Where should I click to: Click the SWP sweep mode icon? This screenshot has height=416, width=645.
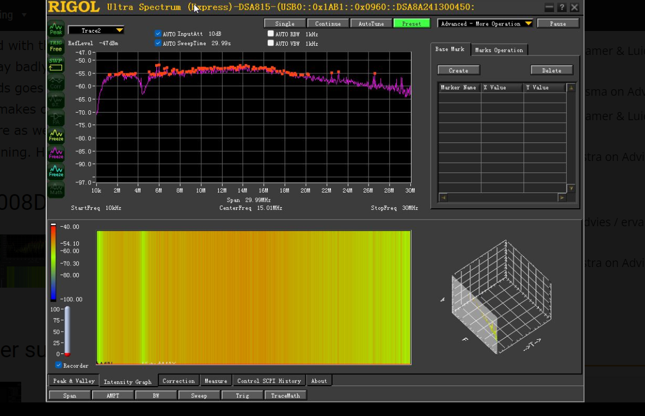(x=56, y=65)
